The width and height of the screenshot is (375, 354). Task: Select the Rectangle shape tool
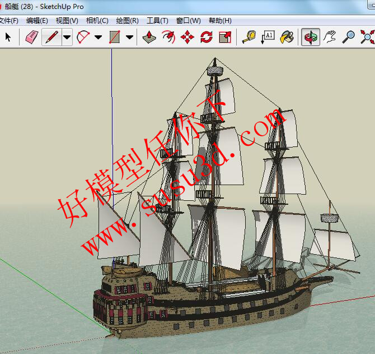click(115, 37)
